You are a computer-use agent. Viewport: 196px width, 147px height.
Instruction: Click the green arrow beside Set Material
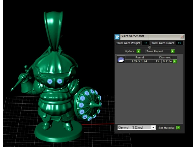(x=178, y=128)
